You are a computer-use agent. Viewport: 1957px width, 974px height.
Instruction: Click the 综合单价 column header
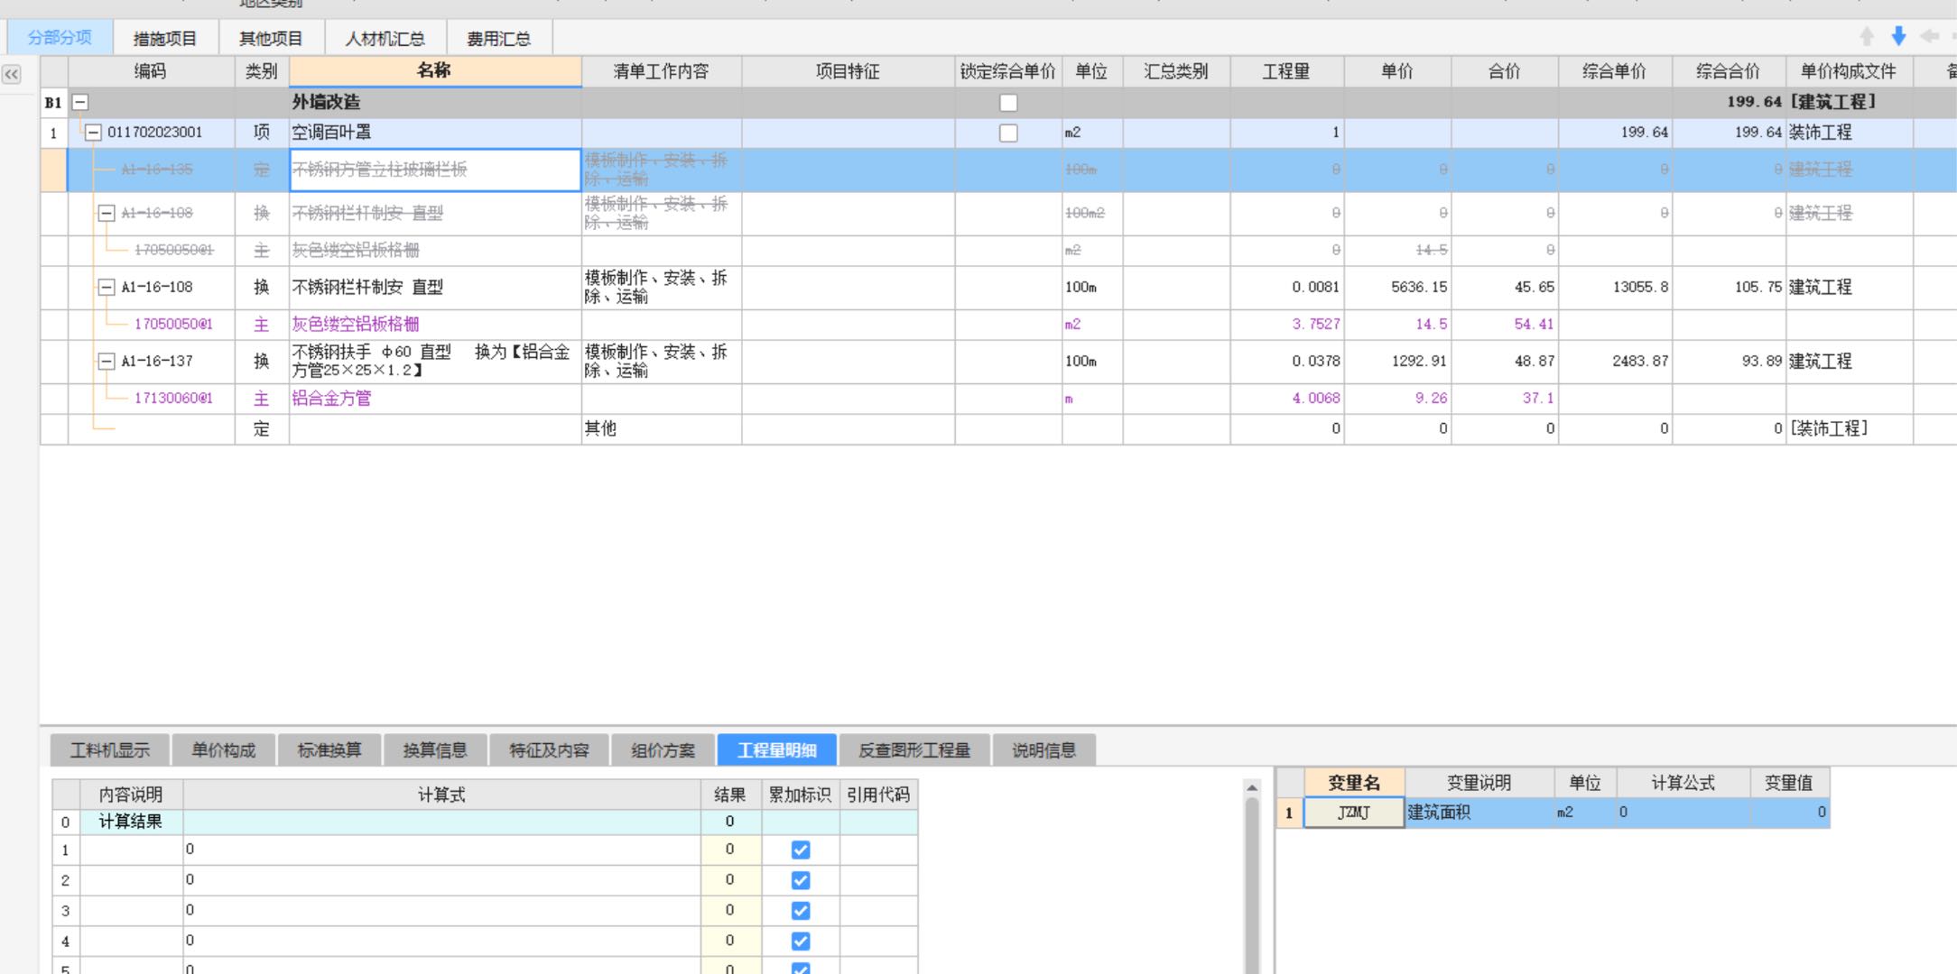pos(1615,71)
